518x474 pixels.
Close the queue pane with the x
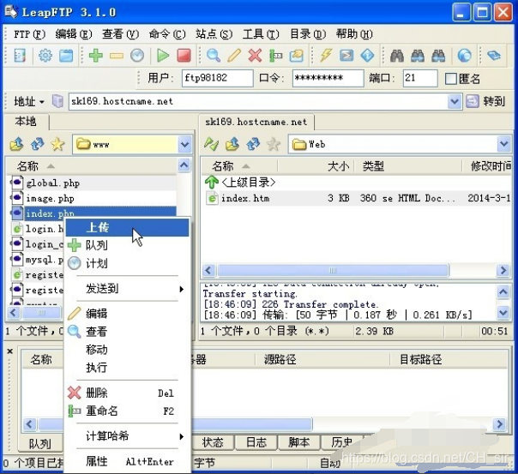pos(10,351)
